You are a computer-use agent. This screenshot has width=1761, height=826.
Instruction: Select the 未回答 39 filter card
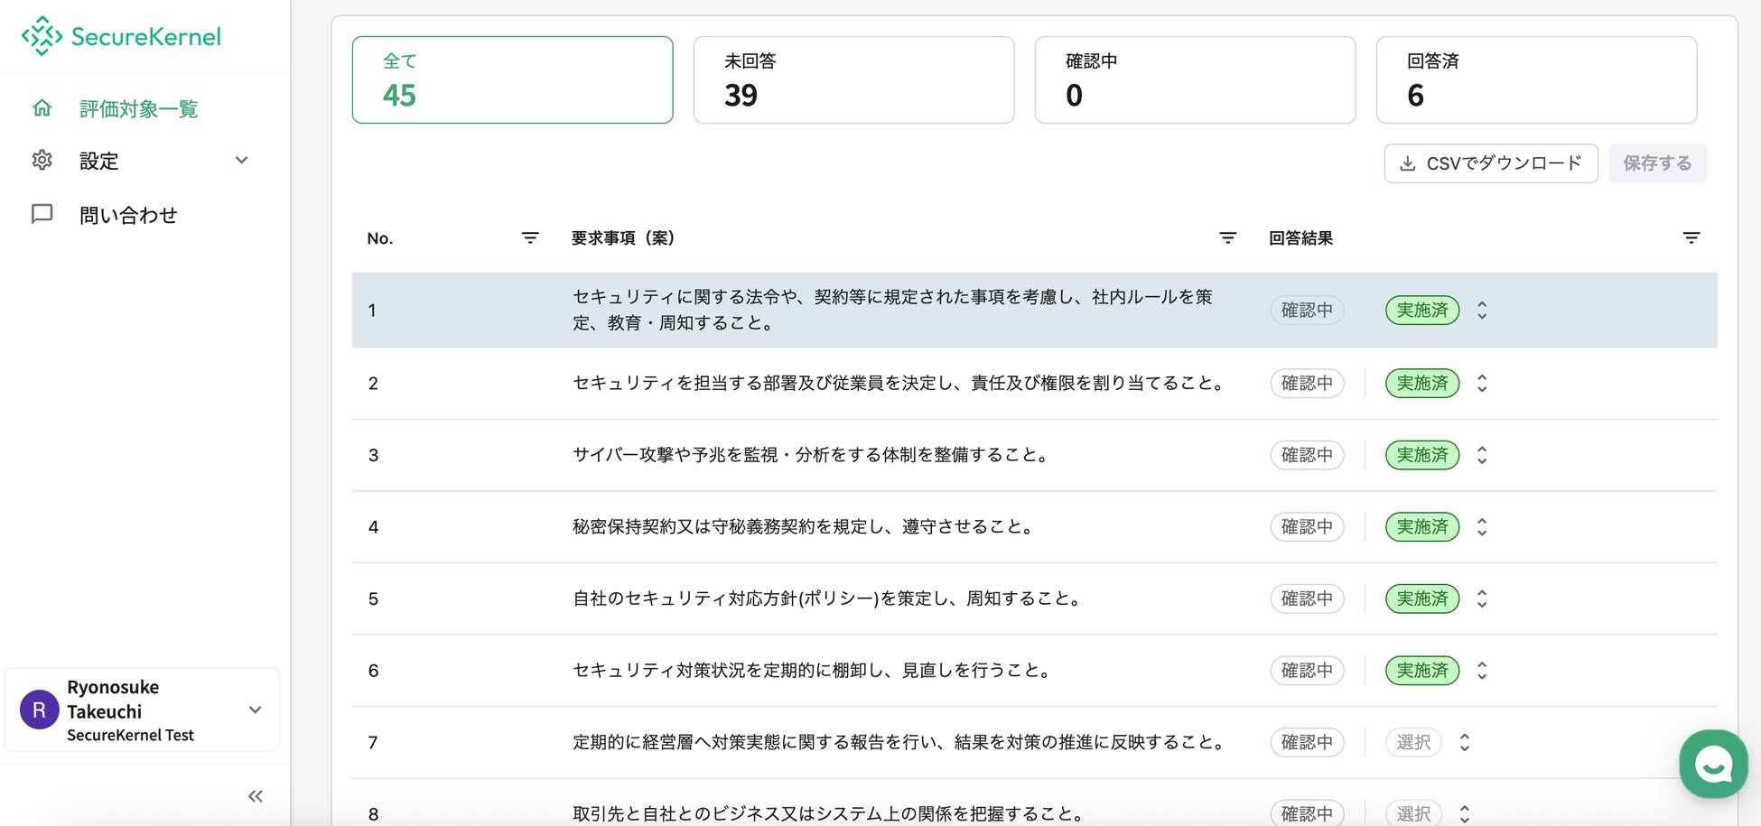coord(853,79)
